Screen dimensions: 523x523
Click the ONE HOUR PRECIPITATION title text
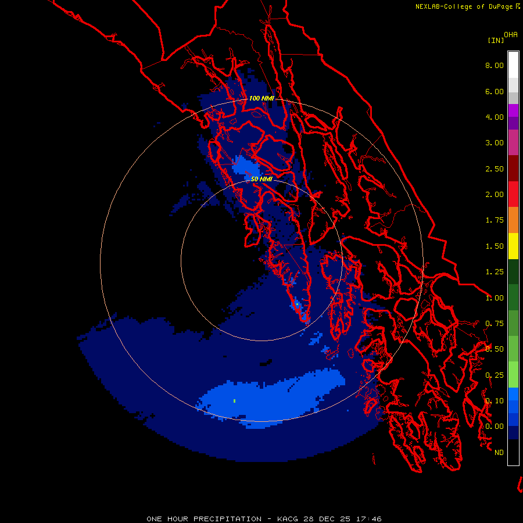click(204, 519)
